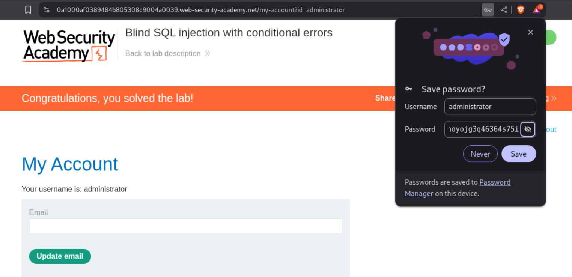572x277 pixels.
Task: Click Back to lab description link
Action: [x=163, y=54]
